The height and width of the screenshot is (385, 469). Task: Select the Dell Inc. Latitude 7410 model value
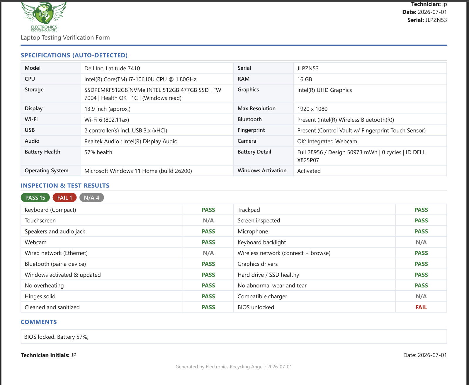click(112, 68)
